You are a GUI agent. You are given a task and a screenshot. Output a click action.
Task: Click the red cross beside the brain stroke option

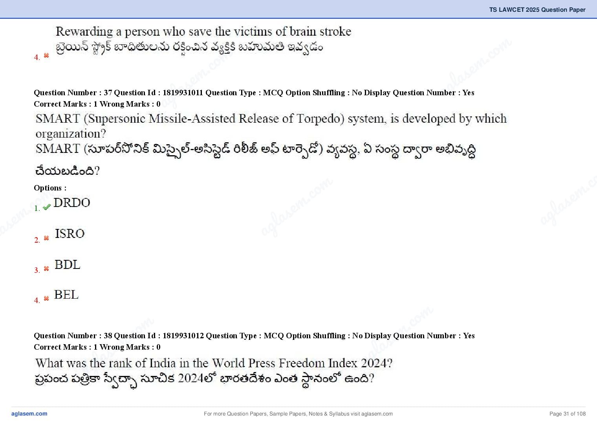(46, 55)
